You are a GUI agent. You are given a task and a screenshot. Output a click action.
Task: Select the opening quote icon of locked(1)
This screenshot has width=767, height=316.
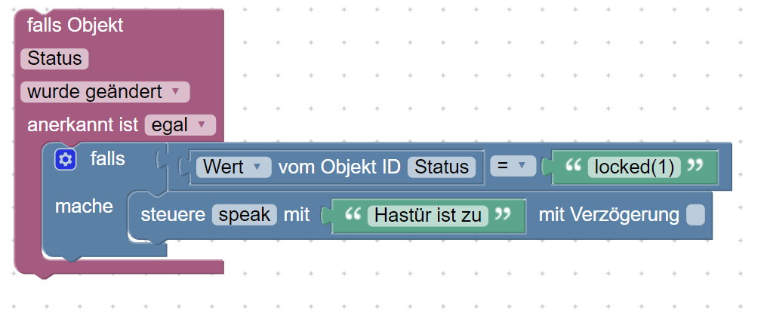[x=572, y=166]
